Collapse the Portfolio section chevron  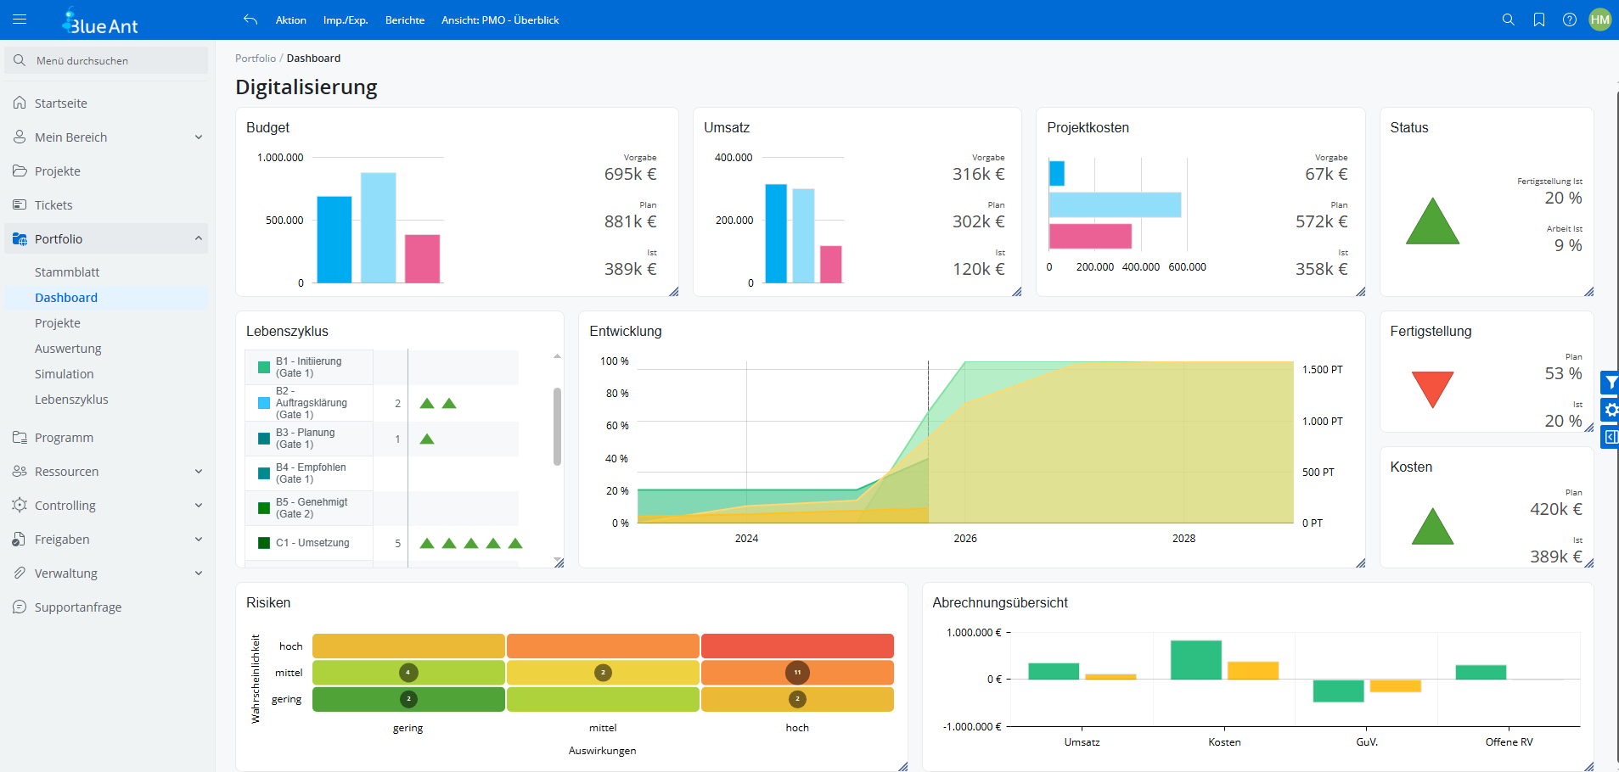[198, 239]
